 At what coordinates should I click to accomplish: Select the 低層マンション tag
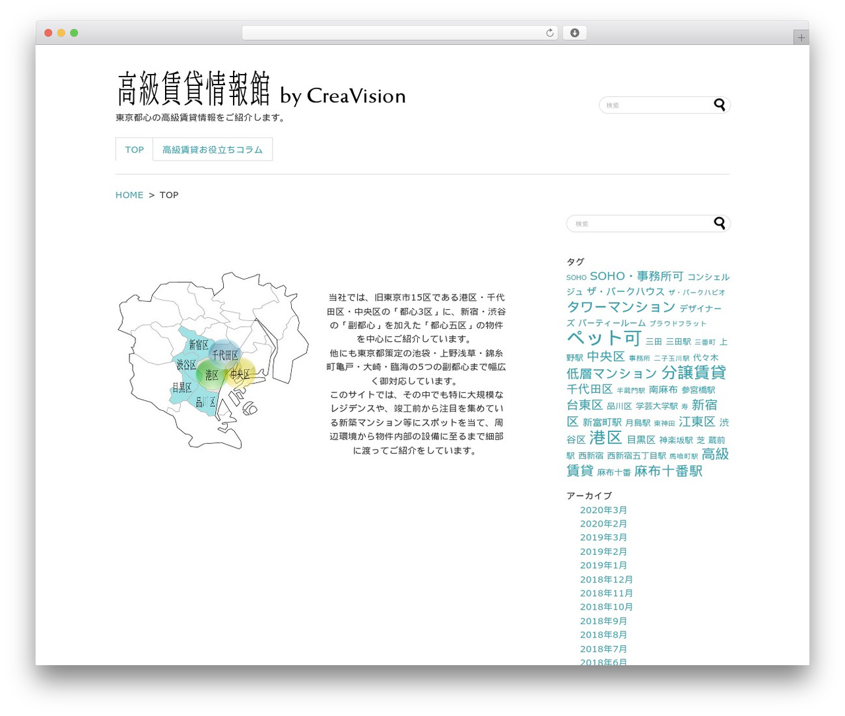tap(612, 373)
